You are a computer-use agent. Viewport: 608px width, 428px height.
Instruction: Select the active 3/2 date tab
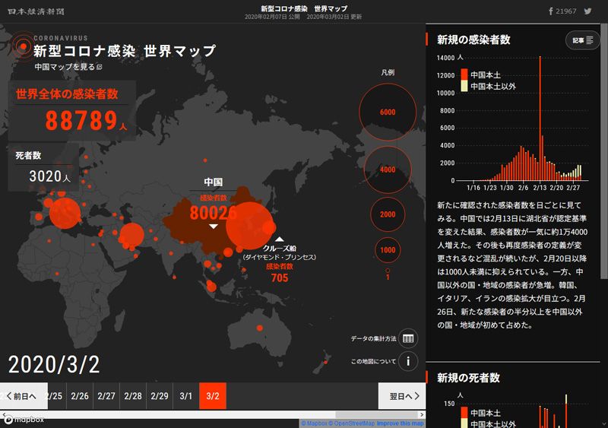coord(213,396)
